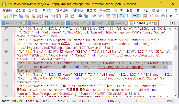Paste using the clipboard toolbar icon
Screen dimensions: 179x104
pos(59,16)
